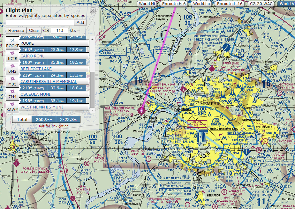Open the CAIRO RGNL link

tap(32, 56)
